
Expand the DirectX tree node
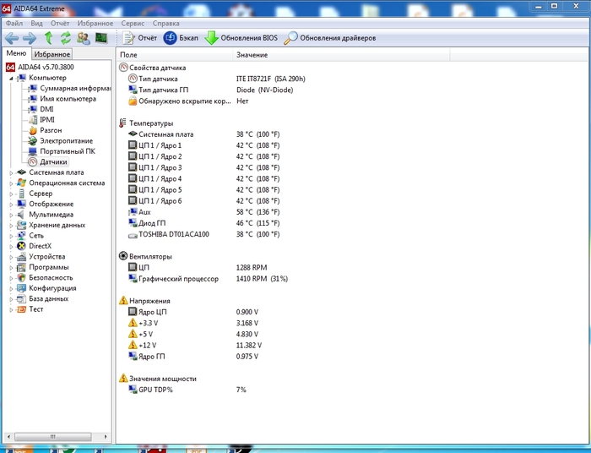(x=11, y=247)
